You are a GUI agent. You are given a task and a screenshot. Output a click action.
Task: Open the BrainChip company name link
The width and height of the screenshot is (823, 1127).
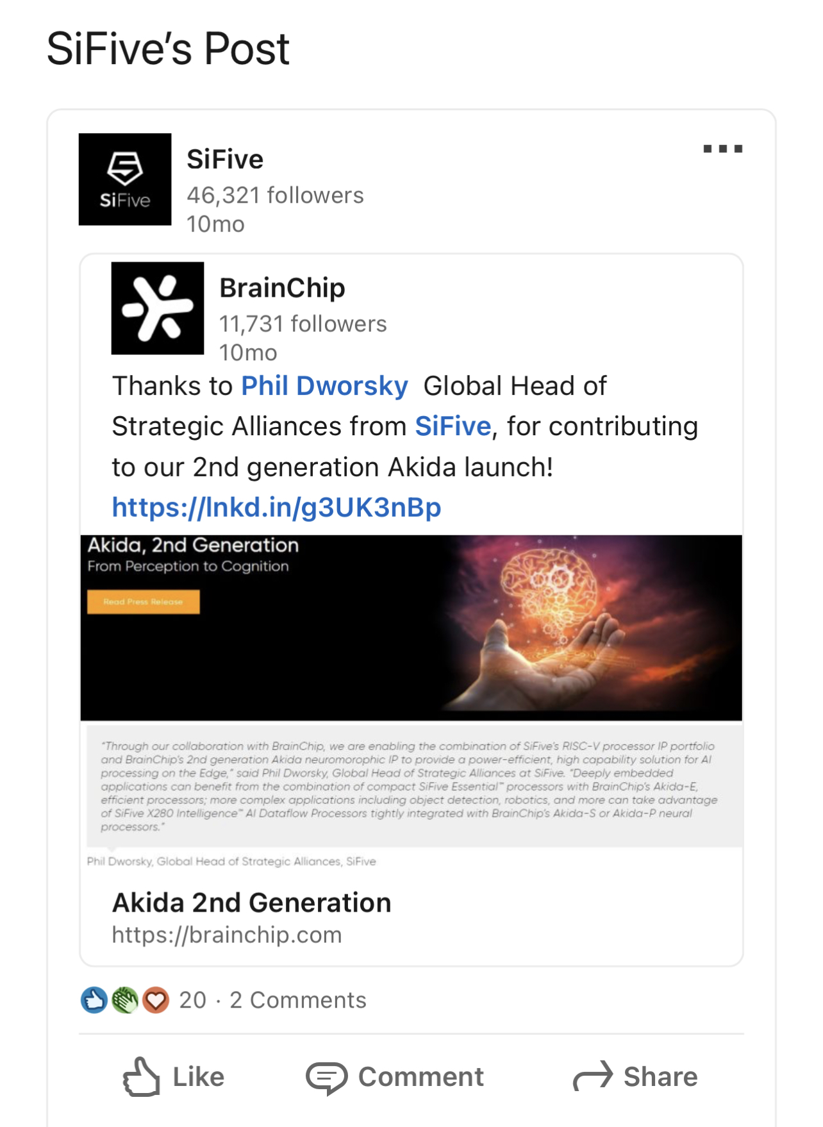pos(282,288)
